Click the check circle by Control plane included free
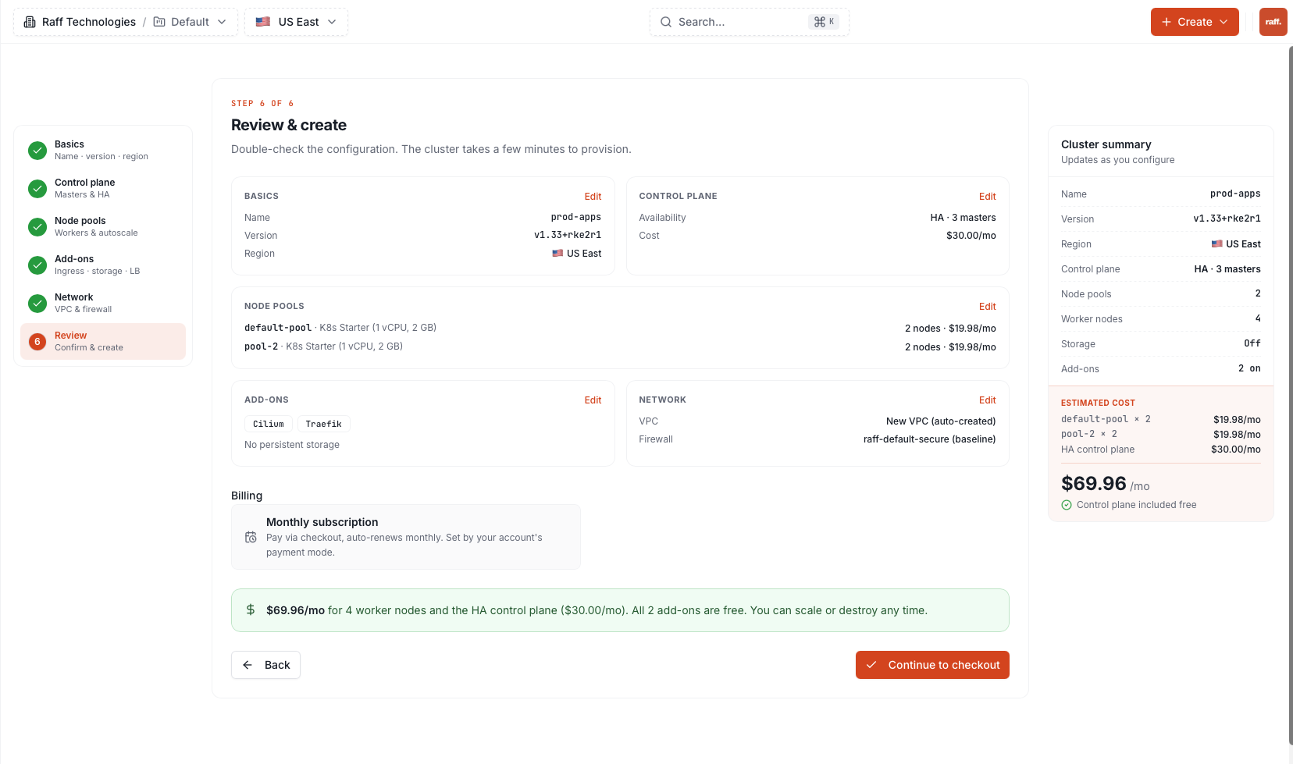 1067,505
